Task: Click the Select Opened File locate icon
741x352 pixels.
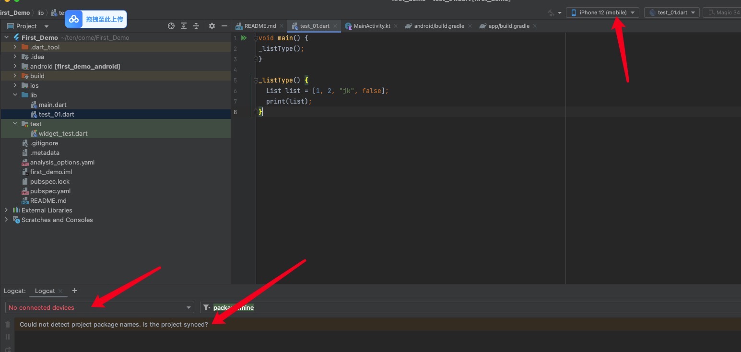Action: pos(171,26)
